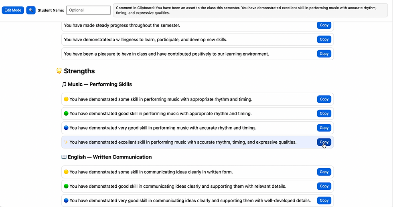Copy the 'well-developed details' comment
The image size is (393, 207).
click(324, 200)
